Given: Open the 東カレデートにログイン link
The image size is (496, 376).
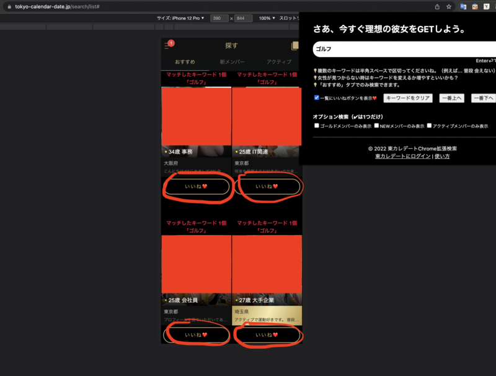Looking at the screenshot, I should tap(402, 156).
